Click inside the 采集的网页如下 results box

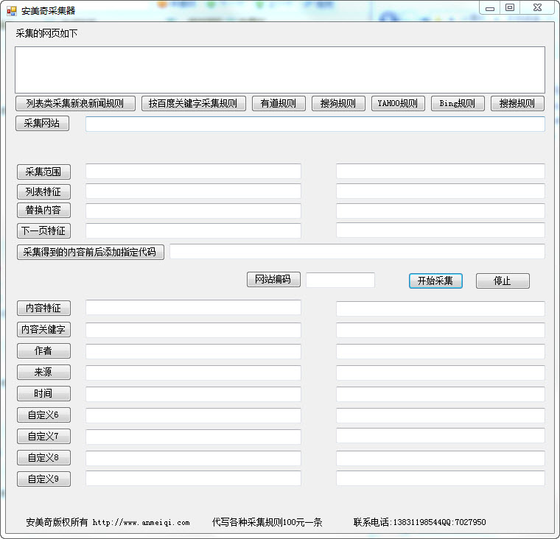[279, 69]
